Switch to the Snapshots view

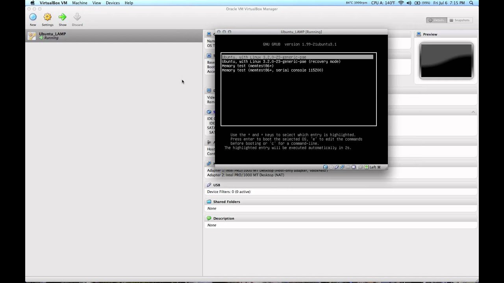tap(460, 20)
